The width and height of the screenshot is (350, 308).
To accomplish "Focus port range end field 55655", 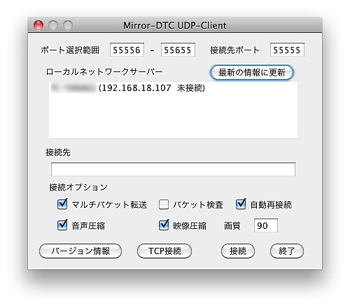I will [x=178, y=50].
